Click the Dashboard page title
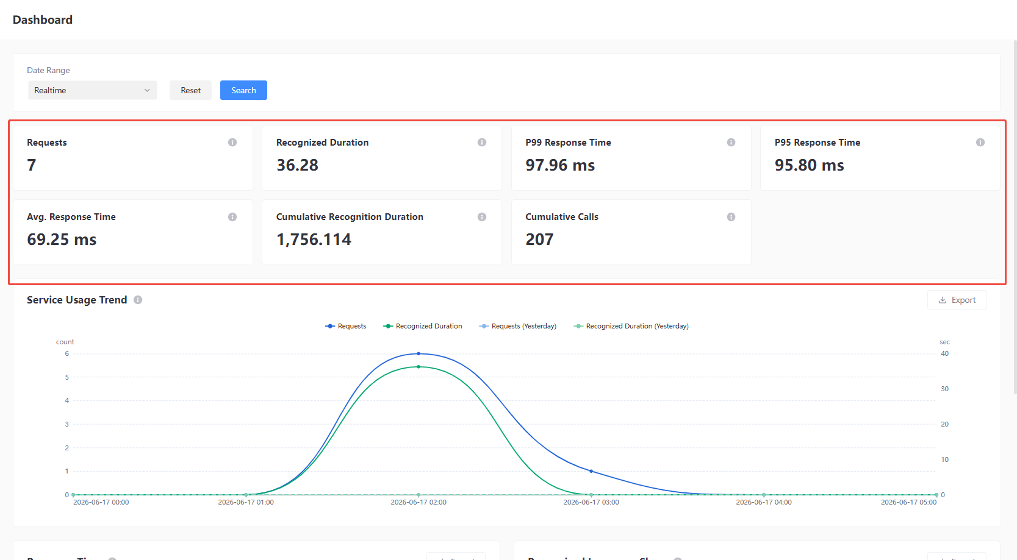1017x560 pixels. coord(43,19)
